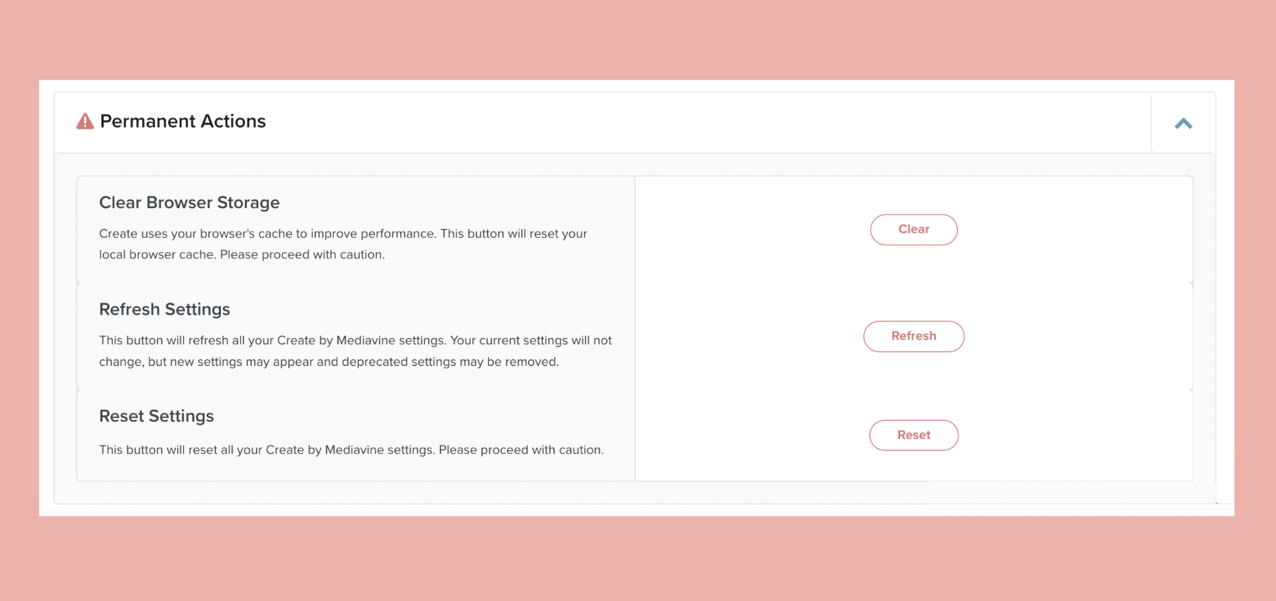
Task: Click the word "deprecated" in Refresh description
Action: click(x=374, y=362)
